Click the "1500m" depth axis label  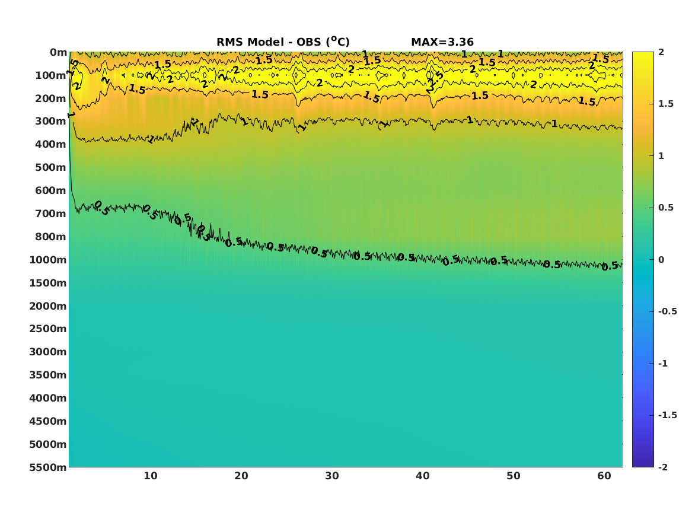[x=48, y=283]
